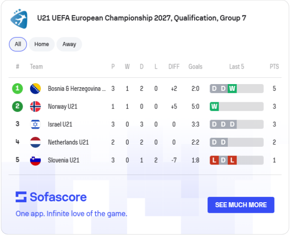The width and height of the screenshot is (291, 235).
Task: Open the Israel U21 team link
Action: pos(60,125)
